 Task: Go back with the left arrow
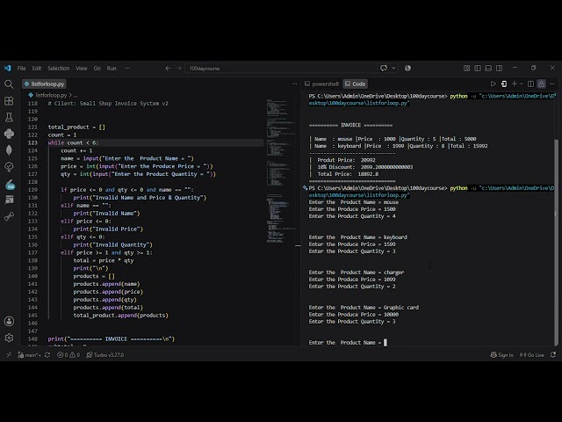coord(168,69)
